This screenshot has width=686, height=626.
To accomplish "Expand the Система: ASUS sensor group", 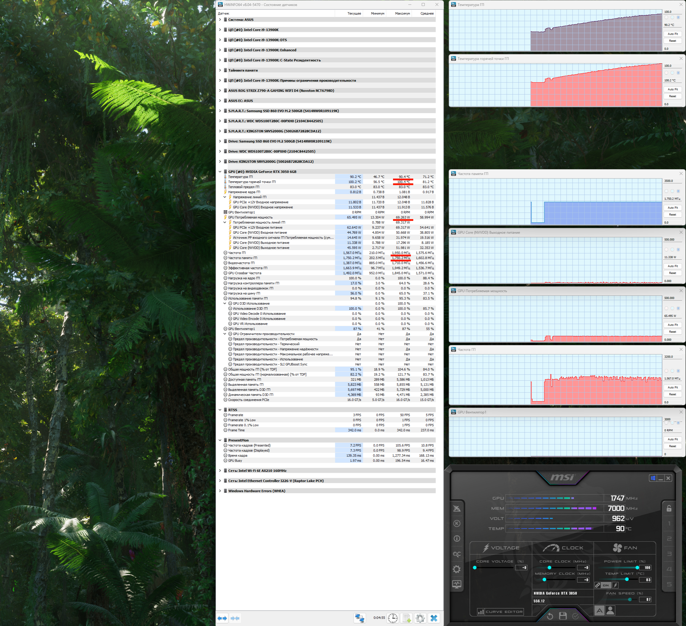I will (220, 20).
